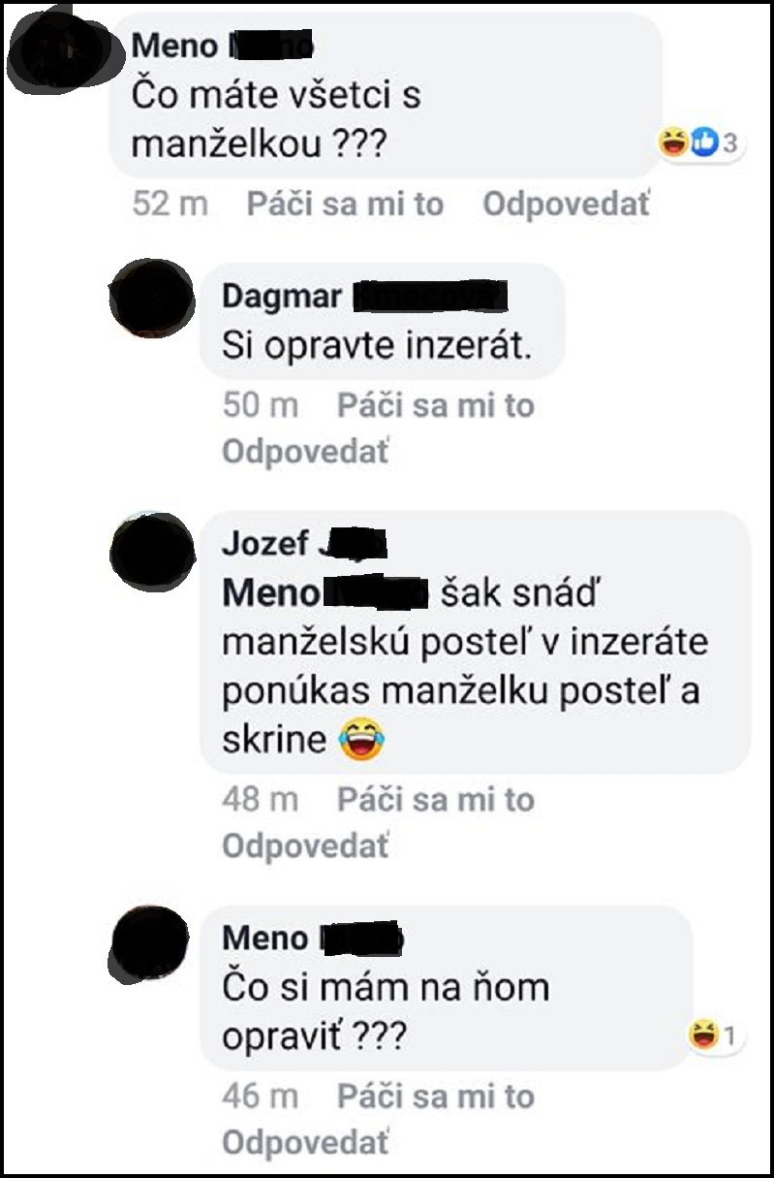Like Dagmar's 'Si opravte inzerát' comment
Screen dimensions: 774x1178
(435, 405)
